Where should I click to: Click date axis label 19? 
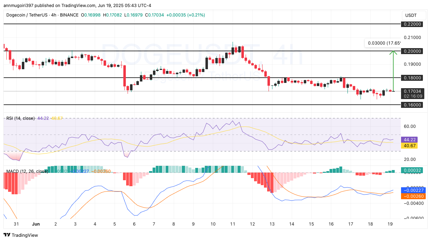coord(390,224)
